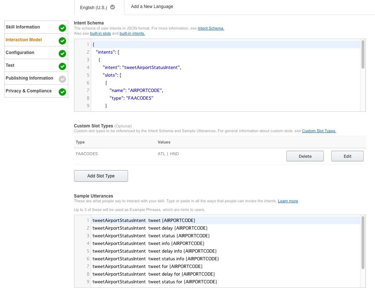Click the Intent Schema editor scrollbar
The height and width of the screenshot is (295, 375).
click(x=363, y=55)
